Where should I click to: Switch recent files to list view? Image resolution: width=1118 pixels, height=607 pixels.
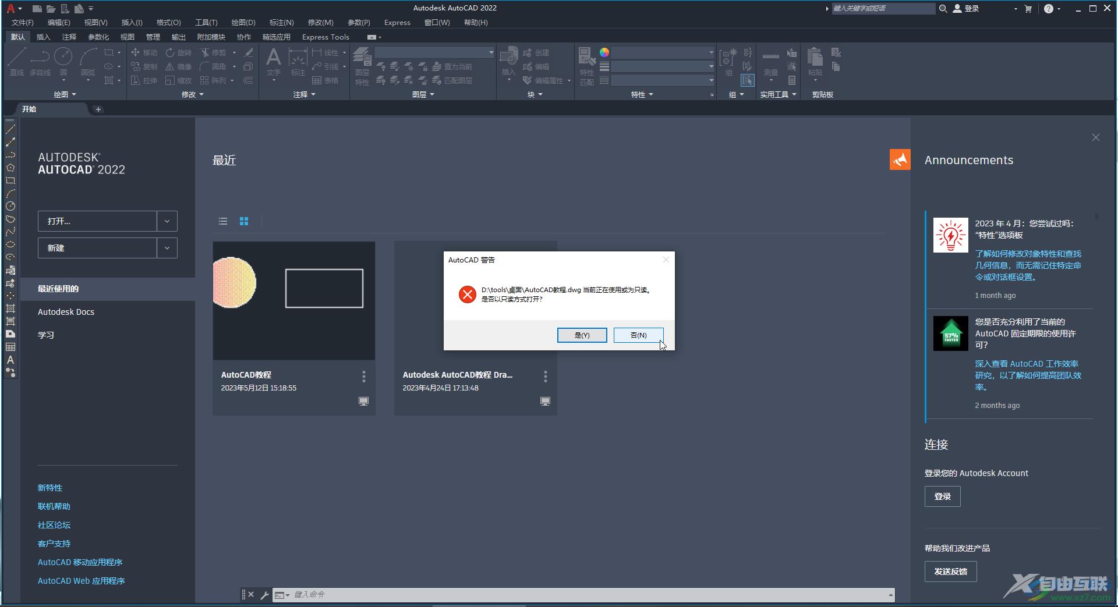tap(223, 221)
